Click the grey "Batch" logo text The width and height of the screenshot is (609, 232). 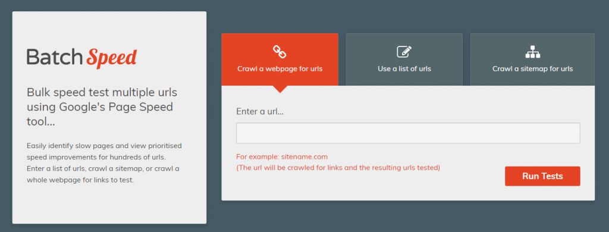(x=55, y=57)
